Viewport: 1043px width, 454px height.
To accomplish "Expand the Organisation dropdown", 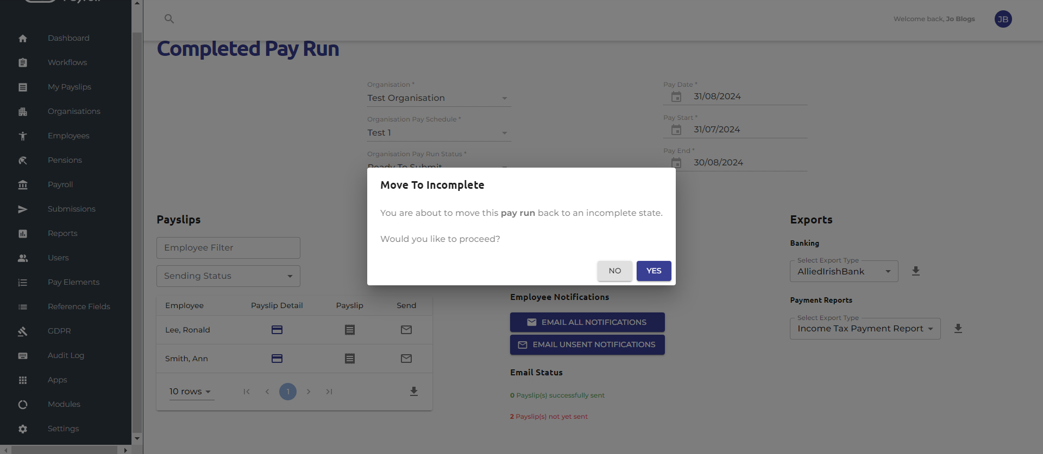I will pyautogui.click(x=439, y=98).
